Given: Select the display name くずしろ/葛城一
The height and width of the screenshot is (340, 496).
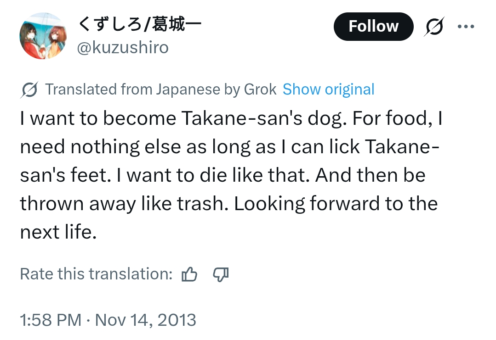Looking at the screenshot, I should 139,24.
